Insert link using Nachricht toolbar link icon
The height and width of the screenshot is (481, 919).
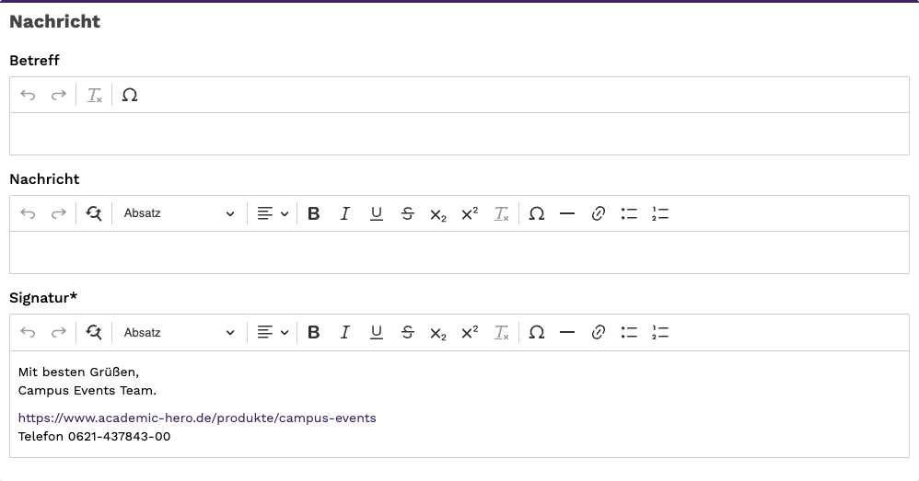tap(598, 213)
